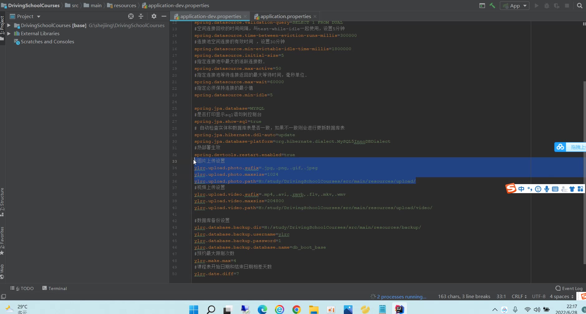586x314 pixels.
Task: Switch to application.properties tab
Action: tap(285, 16)
